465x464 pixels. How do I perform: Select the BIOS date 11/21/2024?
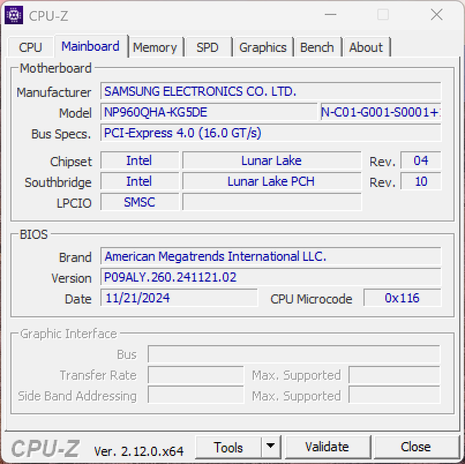(x=179, y=298)
